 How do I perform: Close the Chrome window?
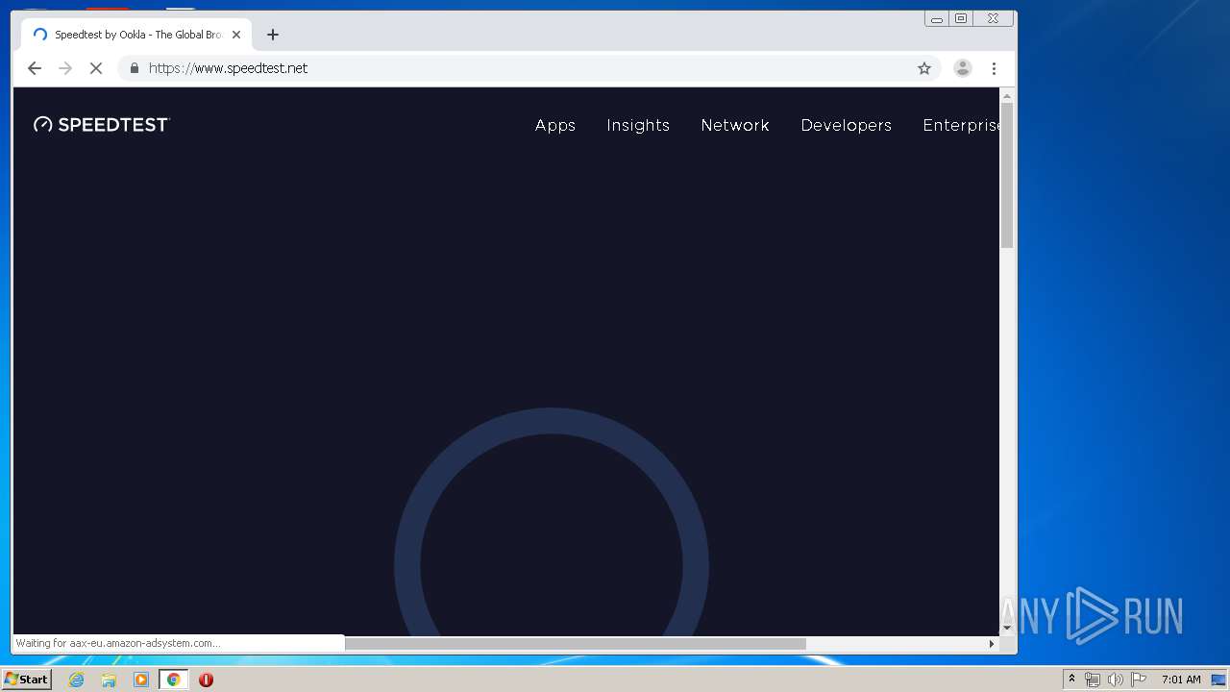[x=994, y=18]
